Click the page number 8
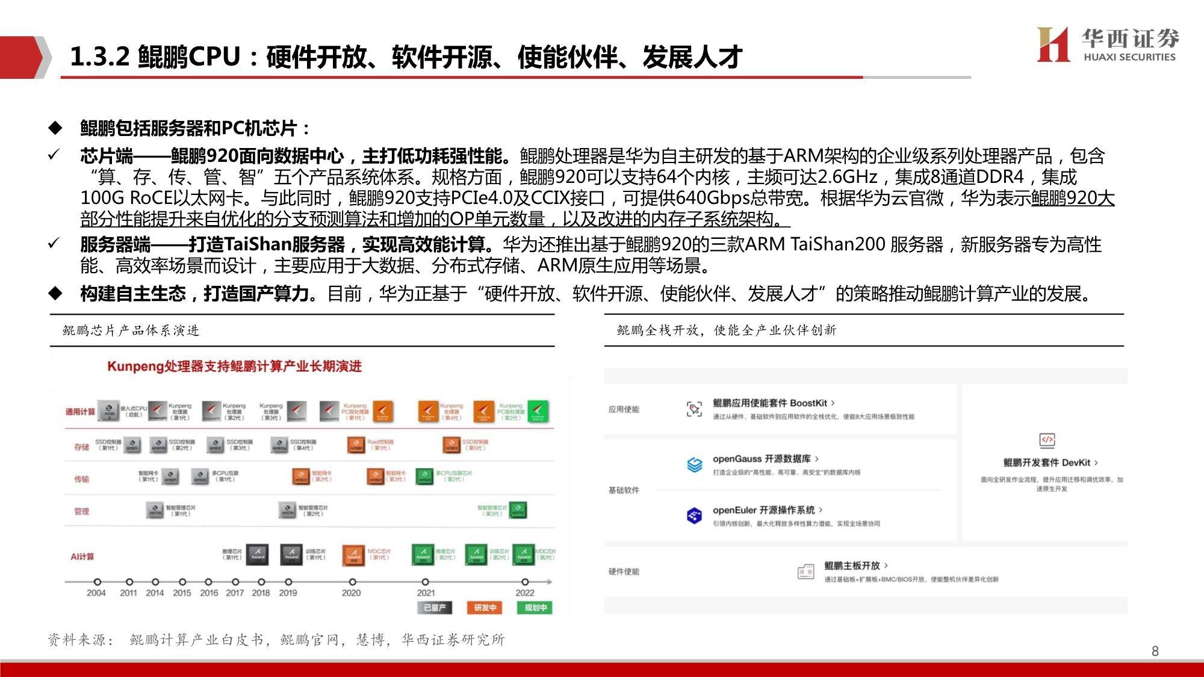This screenshot has width=1204, height=677. [x=1155, y=651]
